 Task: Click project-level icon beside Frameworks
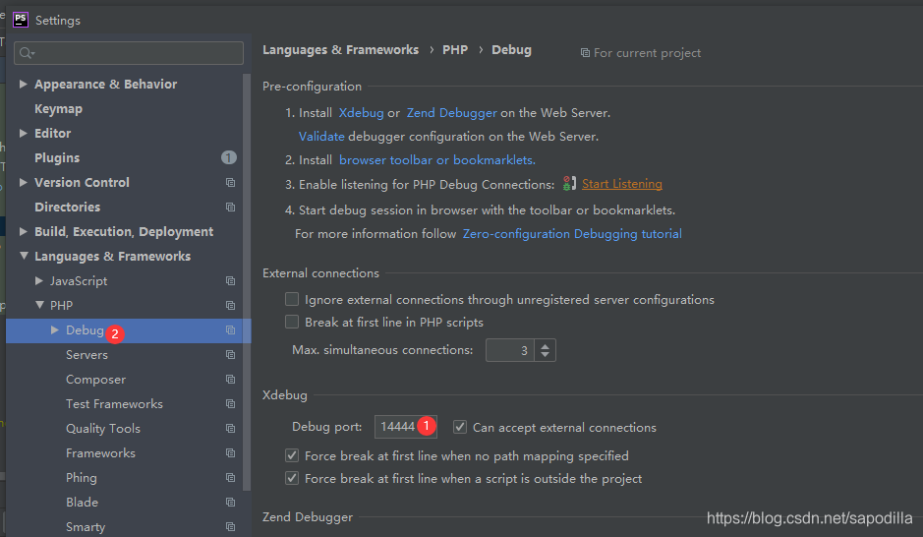tap(230, 452)
